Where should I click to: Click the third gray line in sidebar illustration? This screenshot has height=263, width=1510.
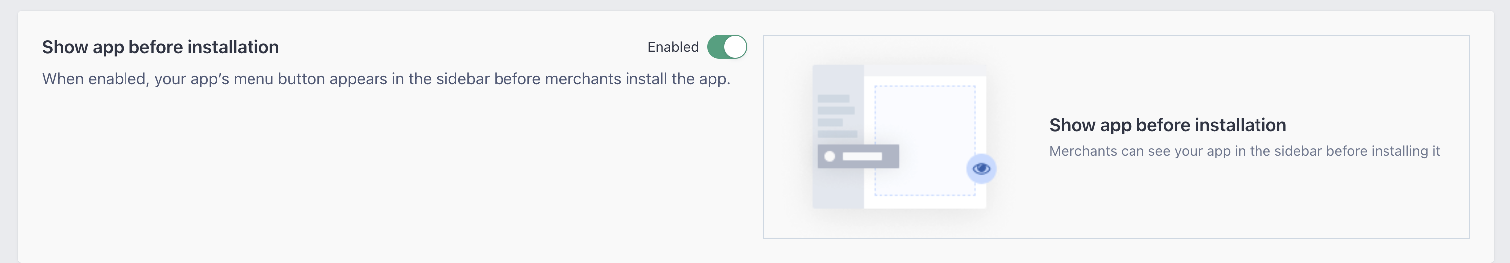pos(830,122)
